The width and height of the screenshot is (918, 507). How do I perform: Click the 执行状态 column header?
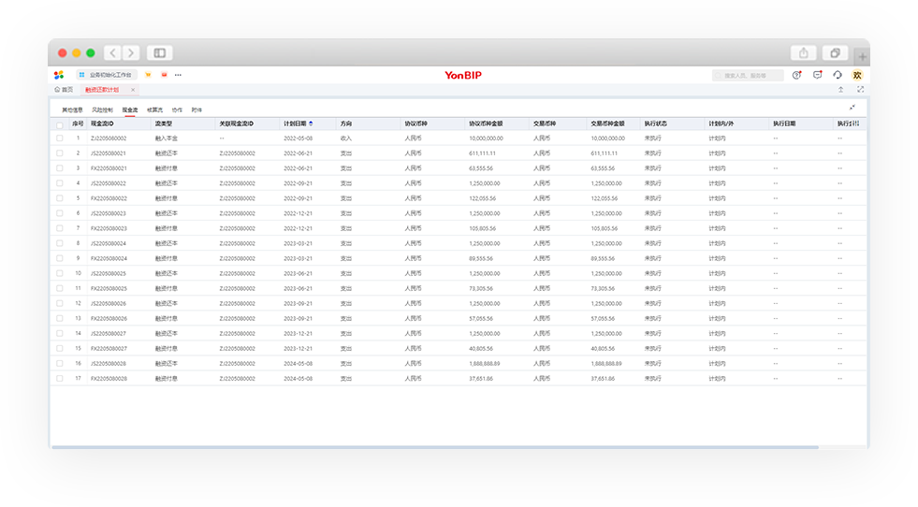pyautogui.click(x=655, y=123)
